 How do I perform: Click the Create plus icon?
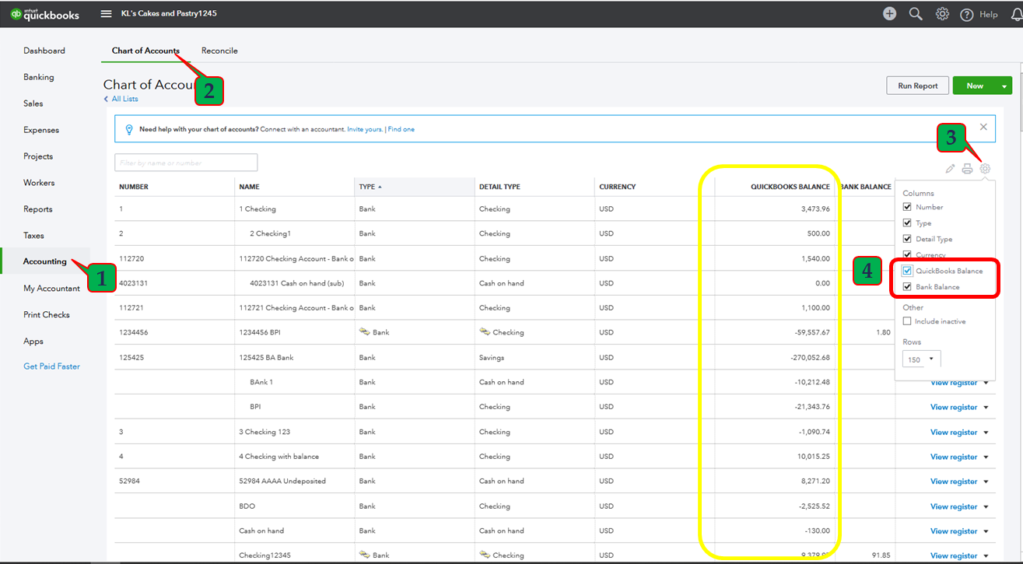click(889, 14)
